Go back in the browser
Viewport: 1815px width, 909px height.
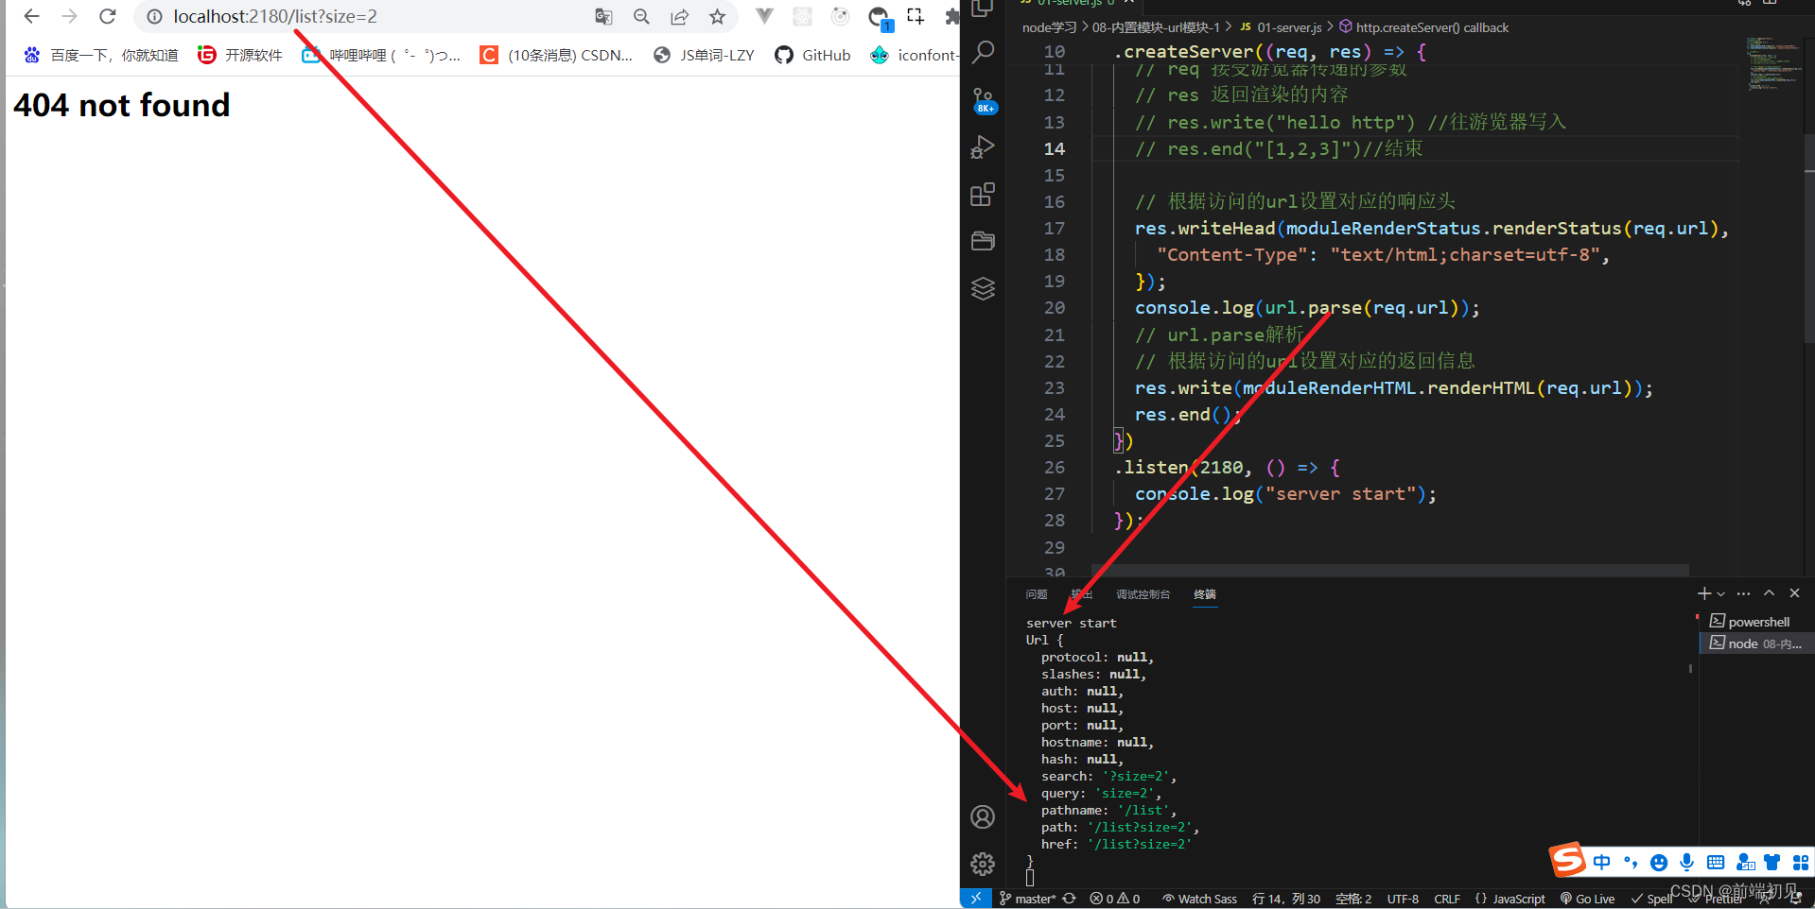coord(31,16)
